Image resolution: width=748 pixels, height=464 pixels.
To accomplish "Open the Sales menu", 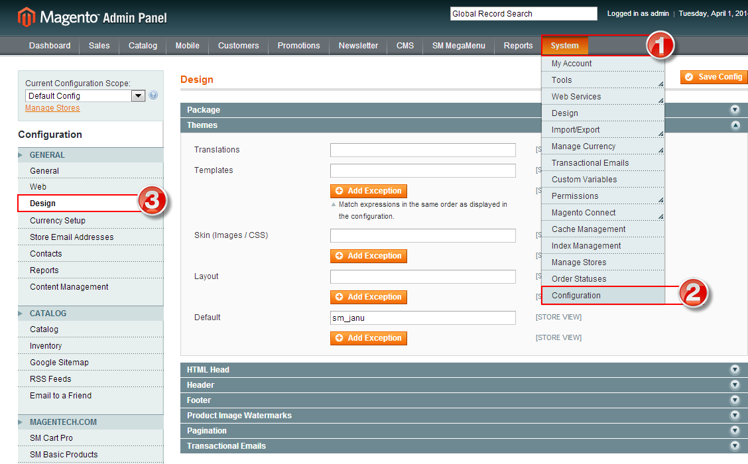I will tap(99, 46).
